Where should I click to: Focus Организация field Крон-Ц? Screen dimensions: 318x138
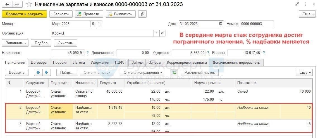pyautogui.click(x=102, y=33)
